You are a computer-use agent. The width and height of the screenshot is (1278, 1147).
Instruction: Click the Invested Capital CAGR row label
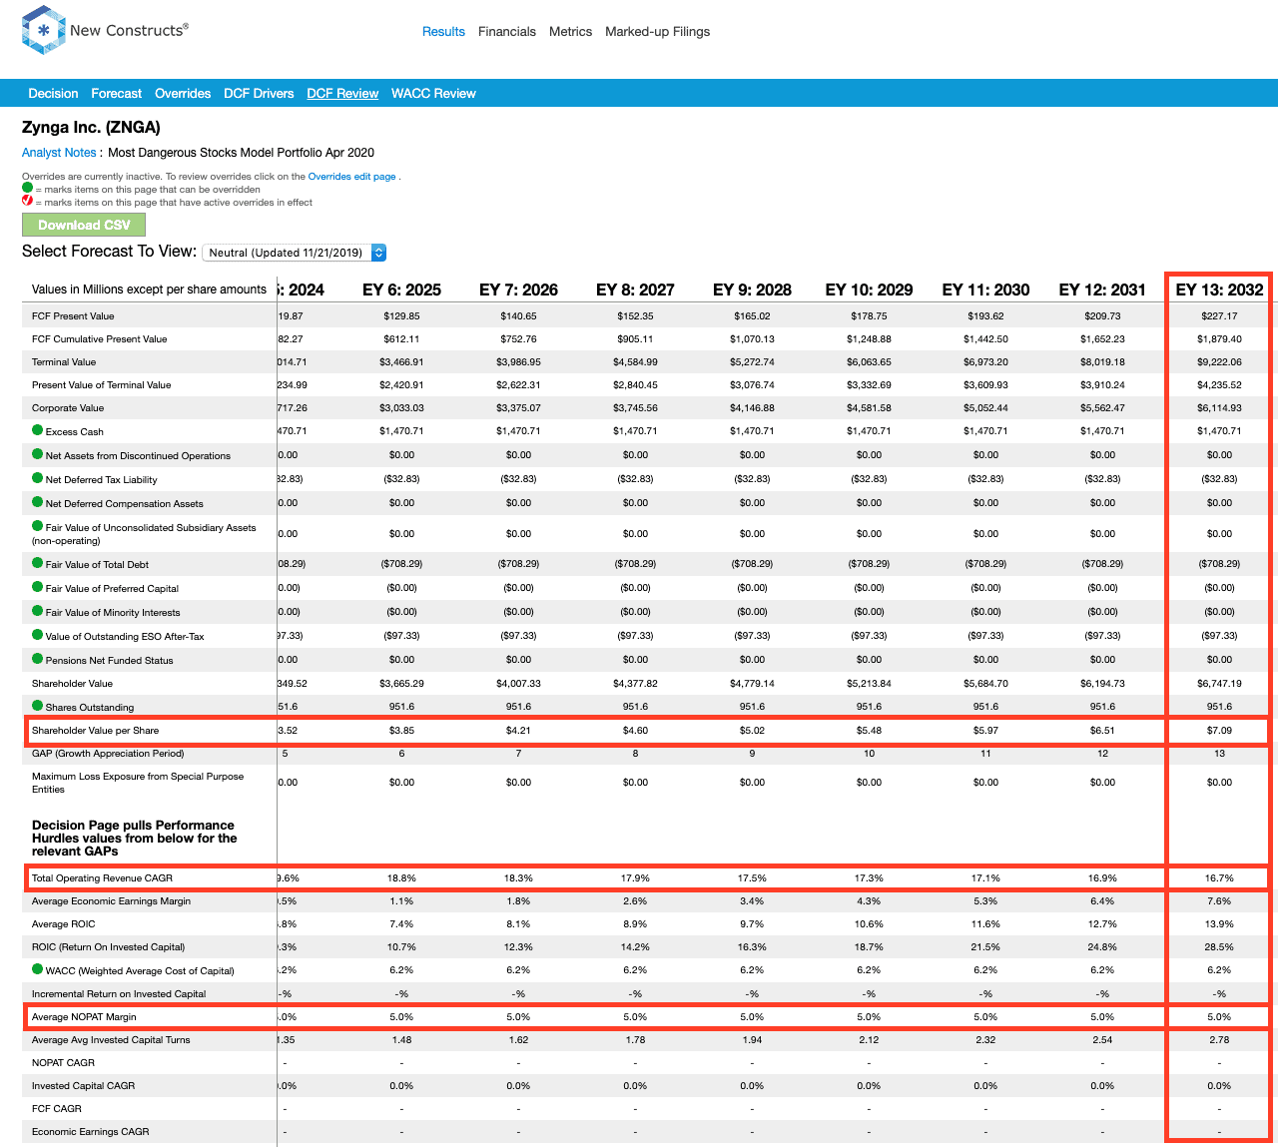click(83, 1086)
